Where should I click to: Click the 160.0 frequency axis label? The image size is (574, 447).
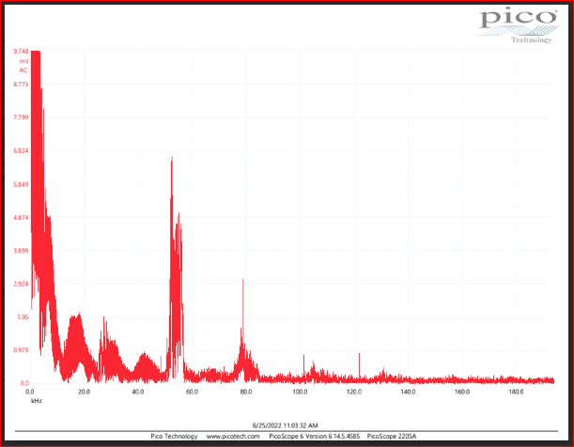pyautogui.click(x=462, y=392)
